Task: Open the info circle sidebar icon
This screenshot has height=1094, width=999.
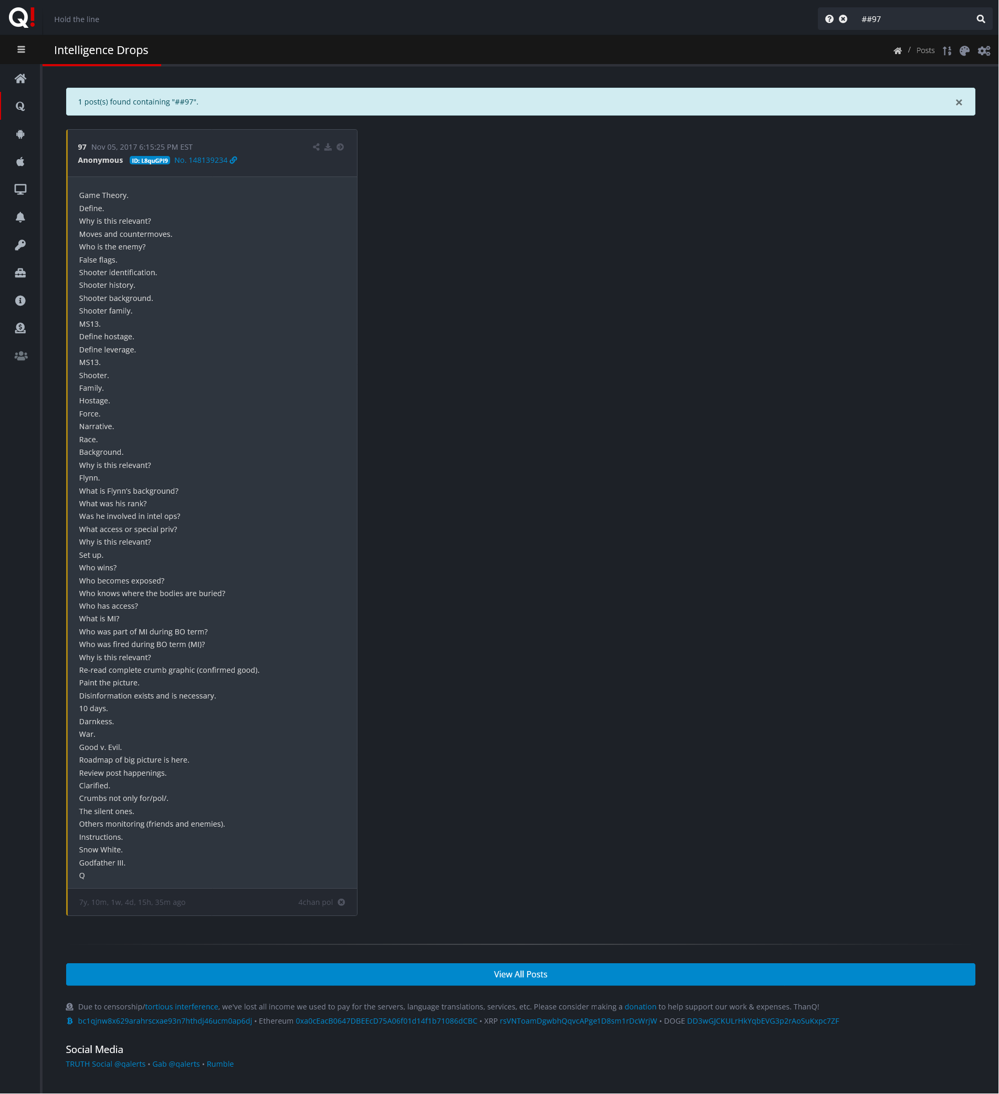Action: pos(20,300)
